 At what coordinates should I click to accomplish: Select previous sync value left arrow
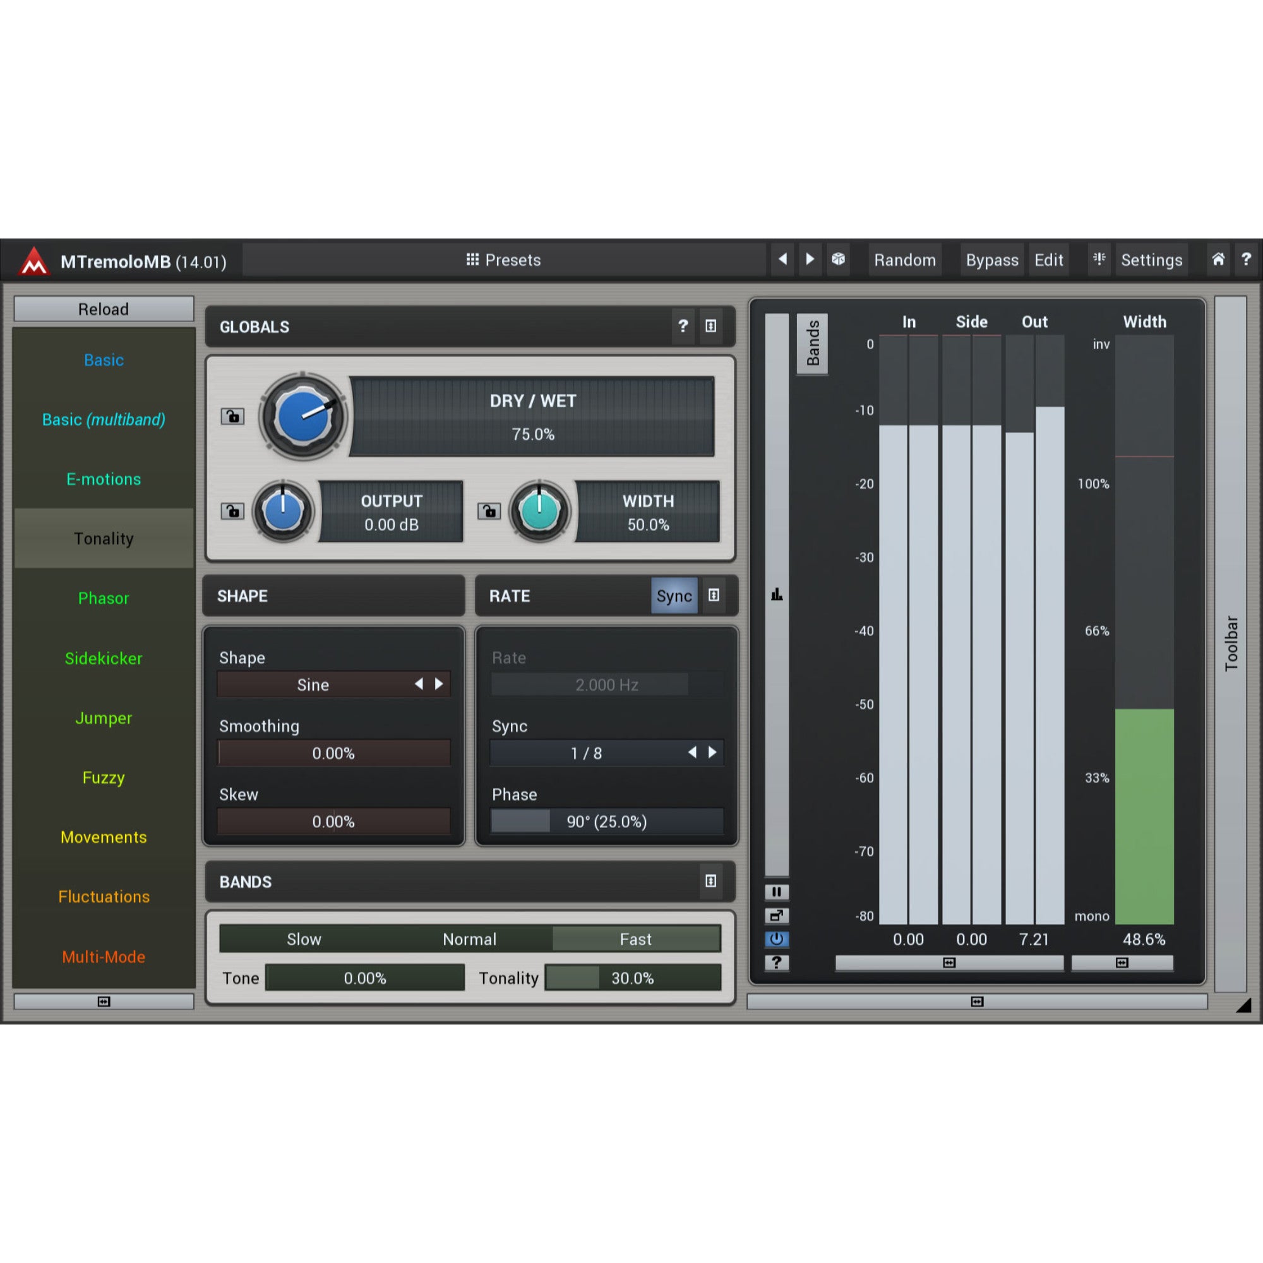[x=692, y=753]
